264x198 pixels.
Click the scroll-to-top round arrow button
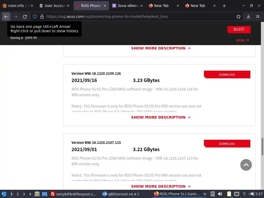246,165
